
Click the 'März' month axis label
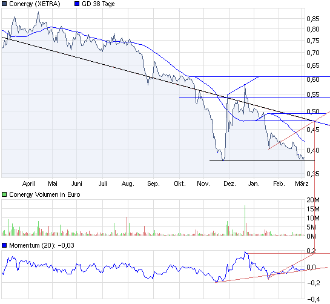click(302, 183)
